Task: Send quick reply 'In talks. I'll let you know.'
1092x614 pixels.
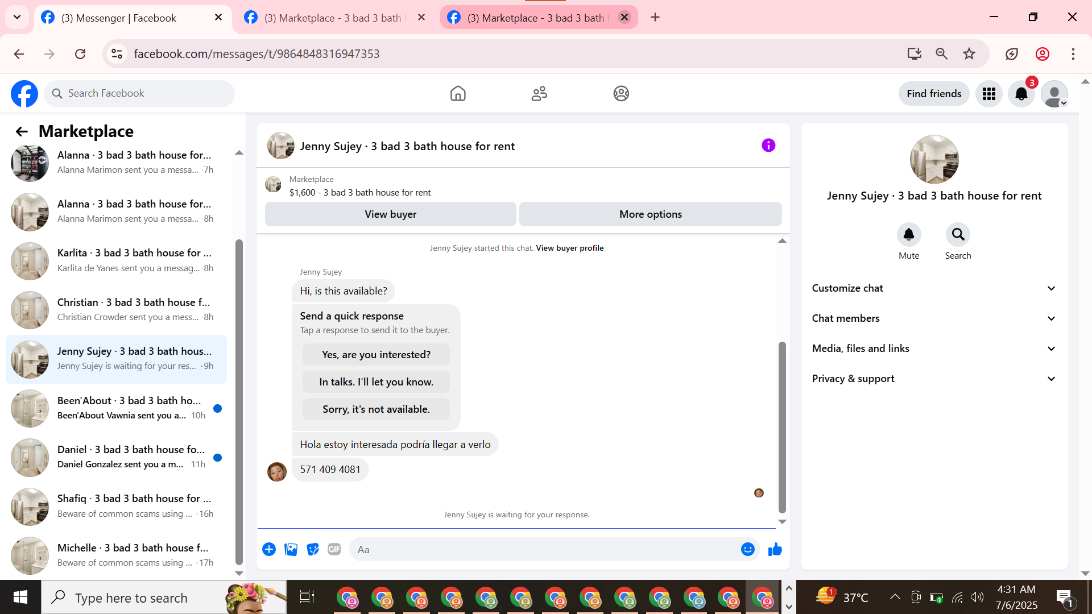Action: pyautogui.click(x=376, y=382)
